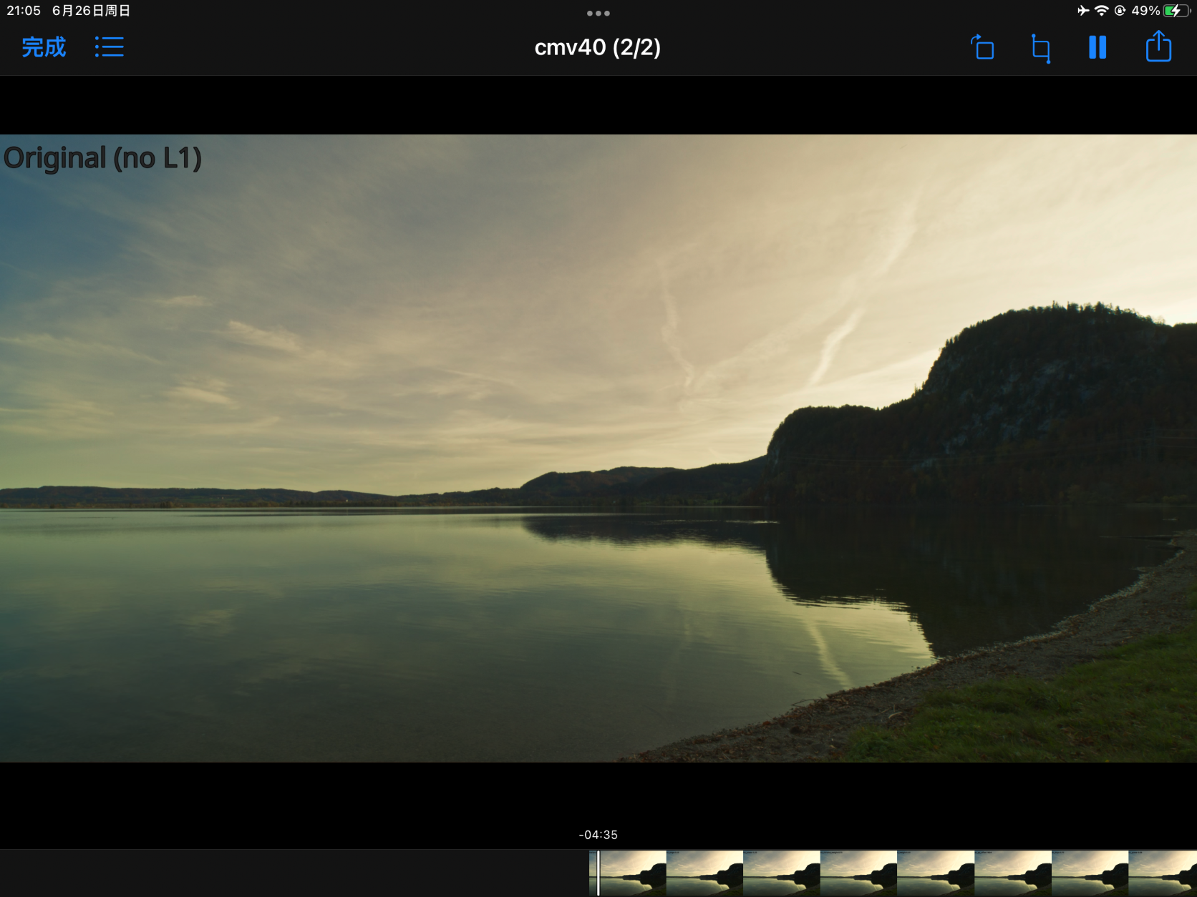Screen dimensions: 1197x897
Task: Tap the empty scrubber area left of the playhead
Action: pyautogui.click(x=286, y=873)
